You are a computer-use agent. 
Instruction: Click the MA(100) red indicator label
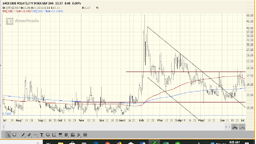(x=17, y=11)
